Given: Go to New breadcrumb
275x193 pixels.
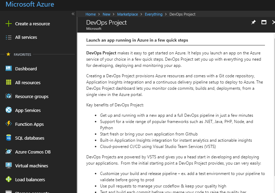Looking at the screenshot, I should pos(106,14).
